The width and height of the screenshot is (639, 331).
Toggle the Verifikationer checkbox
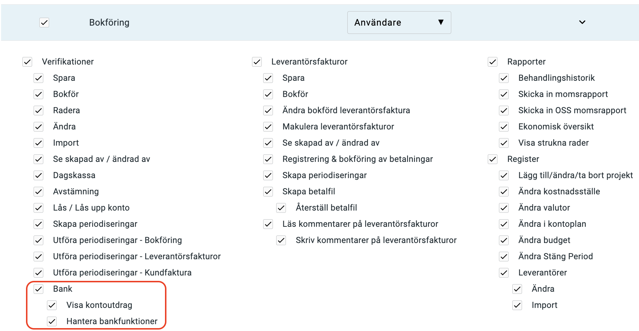coord(27,62)
